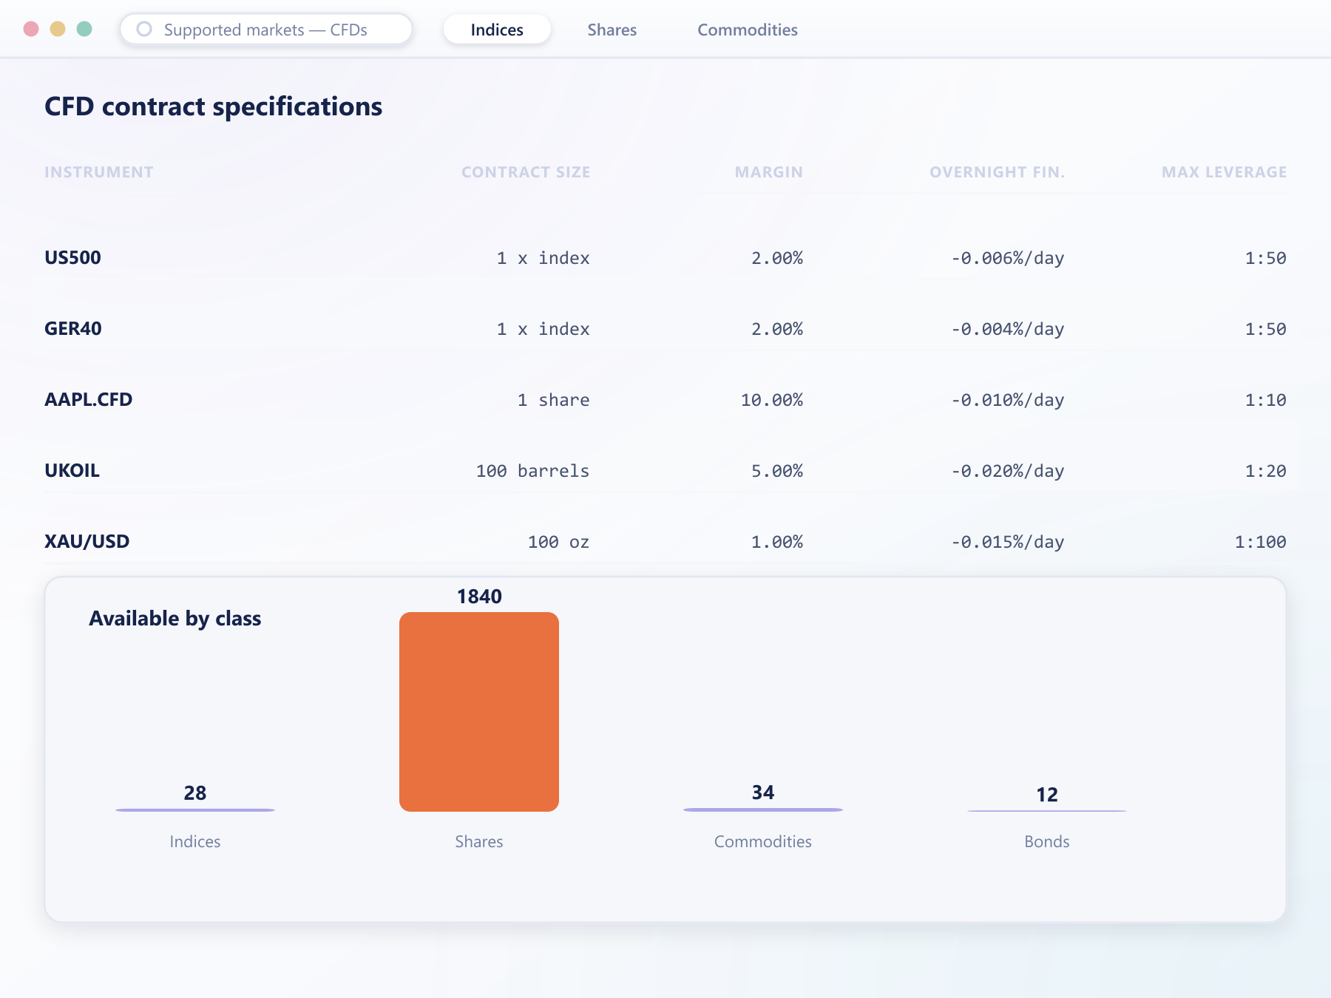Click the yellow minimize window dot

click(x=58, y=29)
